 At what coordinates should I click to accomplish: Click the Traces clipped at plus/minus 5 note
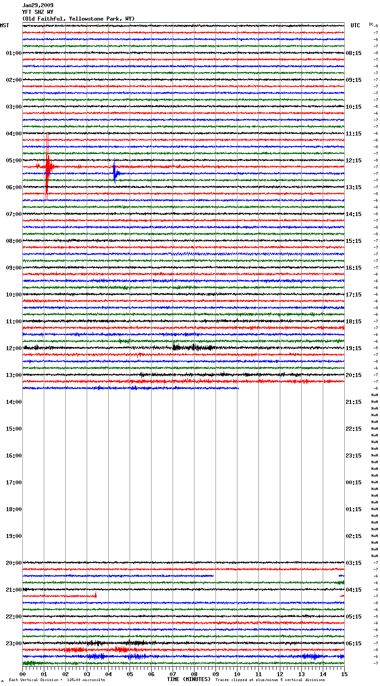pyautogui.click(x=270, y=680)
